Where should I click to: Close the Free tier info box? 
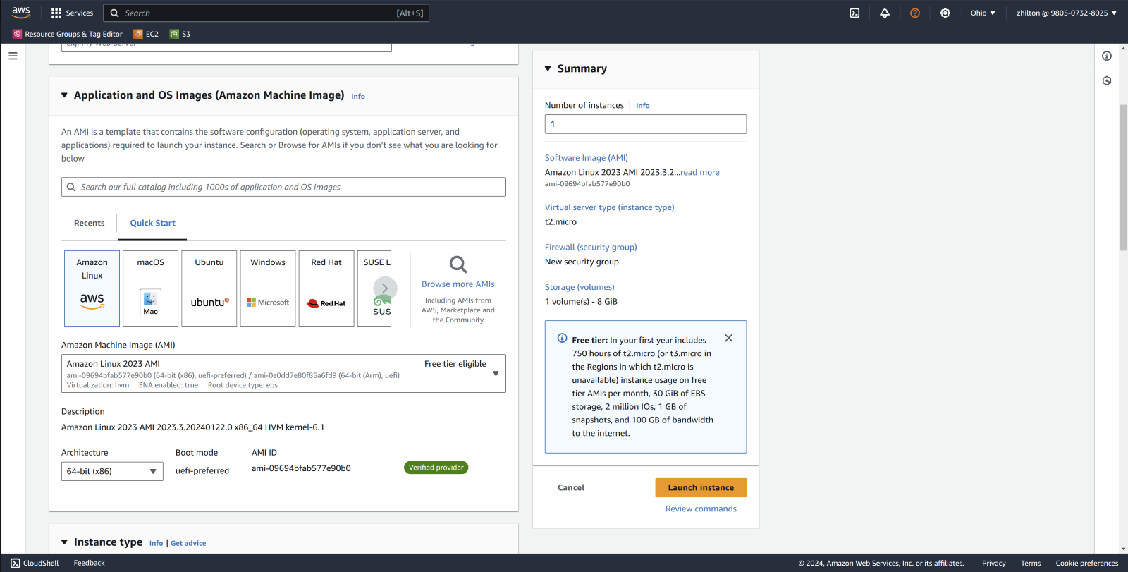pyautogui.click(x=729, y=339)
